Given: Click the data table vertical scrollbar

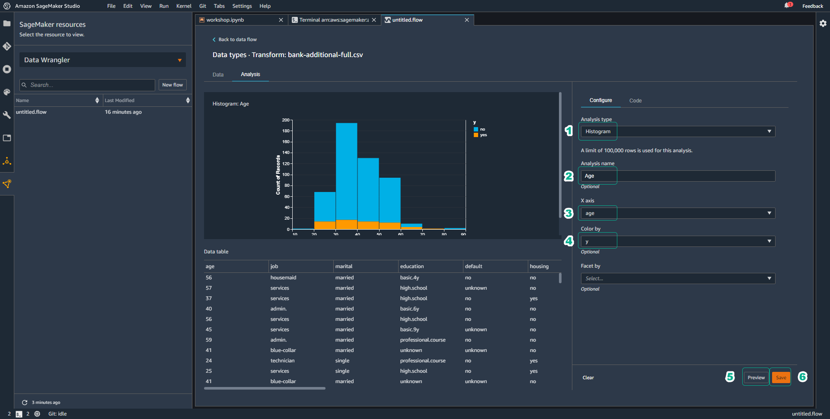Looking at the screenshot, I should [x=560, y=278].
